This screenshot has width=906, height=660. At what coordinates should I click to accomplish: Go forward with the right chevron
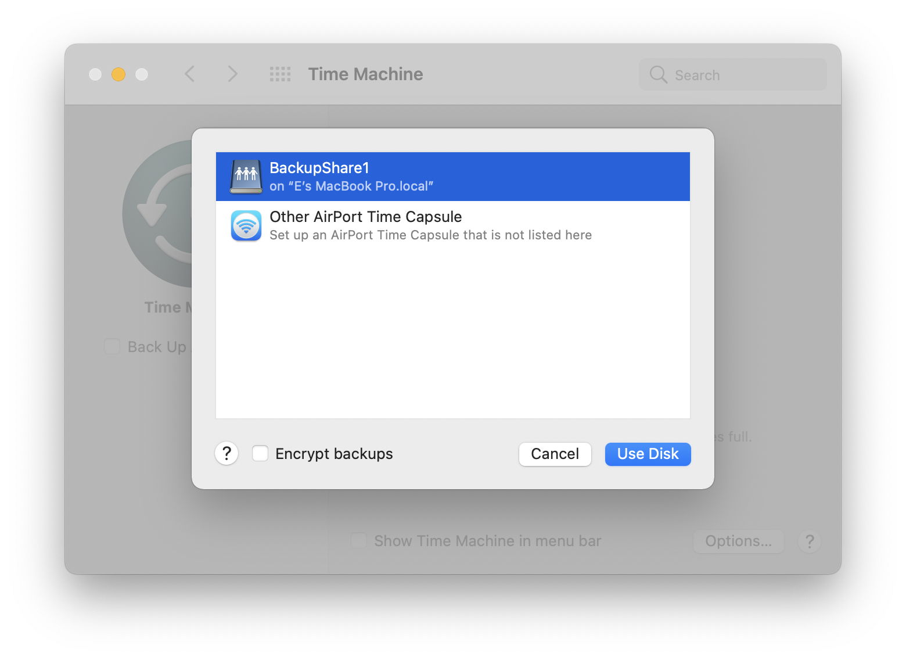point(233,74)
